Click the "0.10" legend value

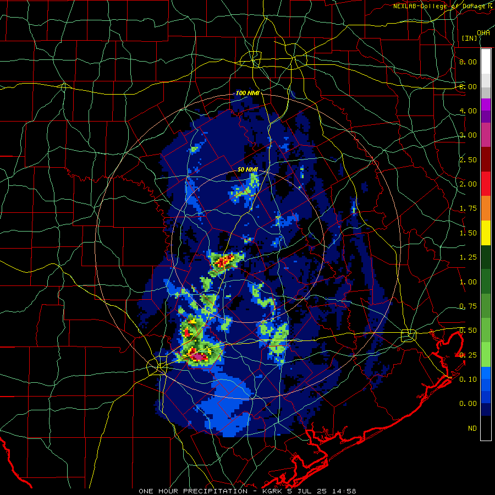(x=468, y=379)
